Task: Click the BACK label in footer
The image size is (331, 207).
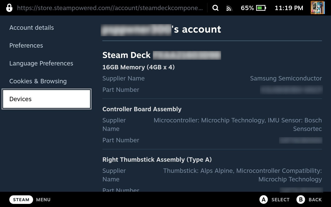Action: 315,200
